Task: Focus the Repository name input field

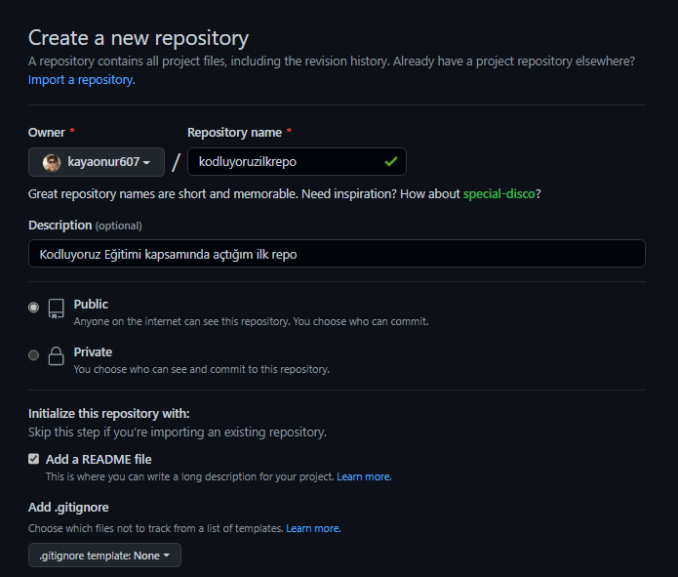Action: [298, 162]
